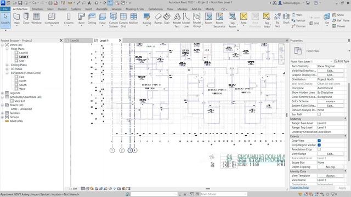Click the Edit Type button
Viewport: 351px width, 197px height.
coord(342,61)
